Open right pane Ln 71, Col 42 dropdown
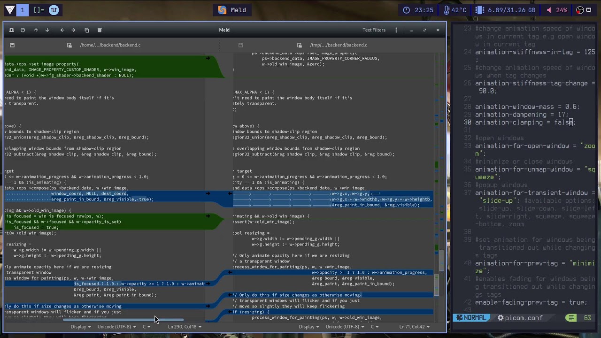The image size is (601, 338). pyautogui.click(x=414, y=327)
